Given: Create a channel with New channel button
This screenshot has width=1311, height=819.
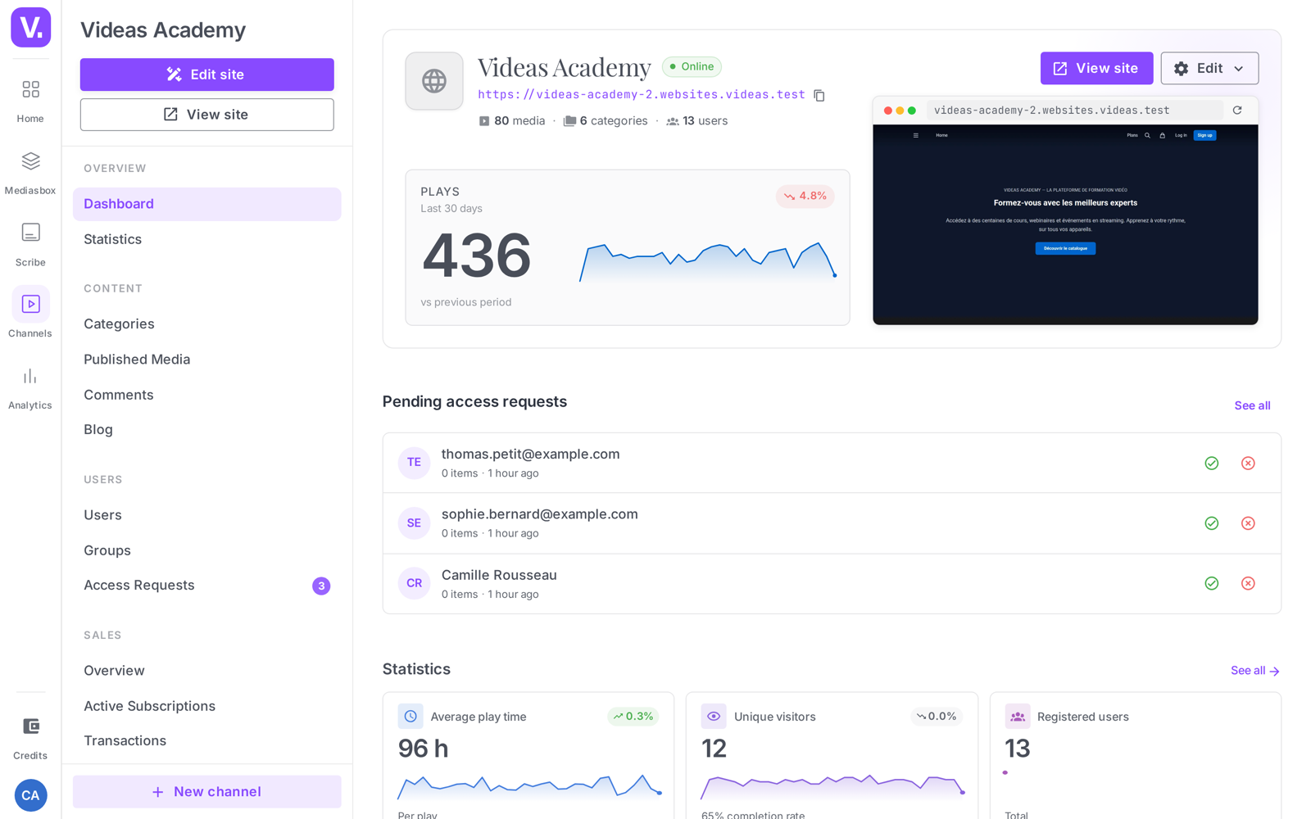Looking at the screenshot, I should tap(206, 791).
